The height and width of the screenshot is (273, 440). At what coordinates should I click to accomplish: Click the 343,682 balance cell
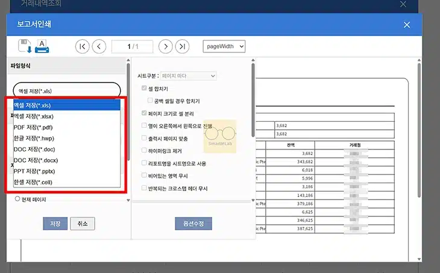(290, 162)
